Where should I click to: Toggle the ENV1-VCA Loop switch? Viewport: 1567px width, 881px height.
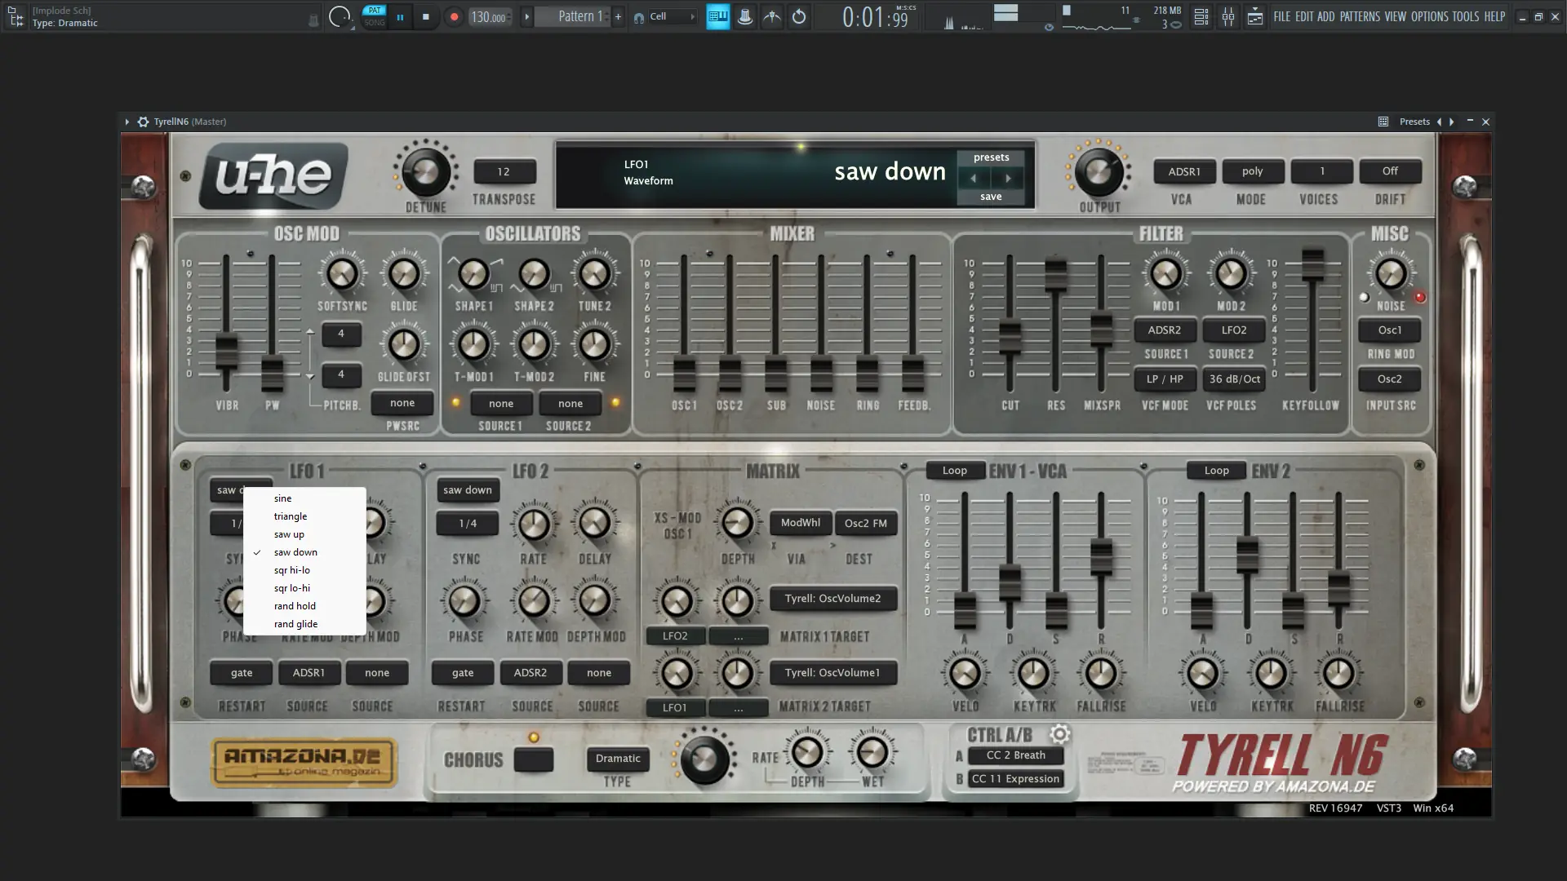[x=954, y=471]
